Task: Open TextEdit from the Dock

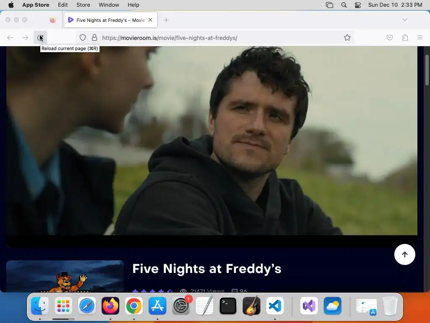Action: (x=205, y=306)
